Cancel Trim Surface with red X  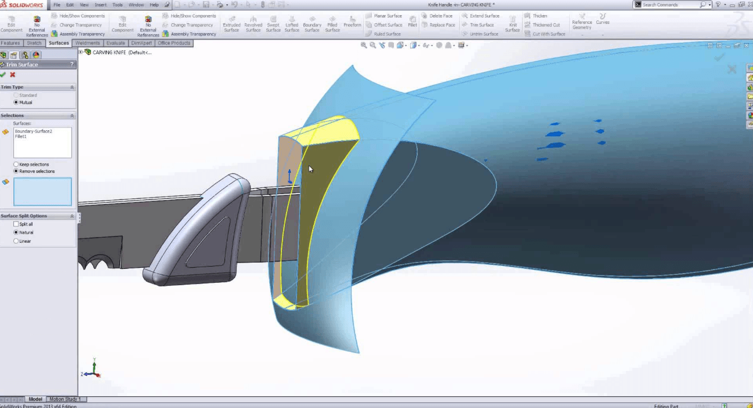(13, 75)
